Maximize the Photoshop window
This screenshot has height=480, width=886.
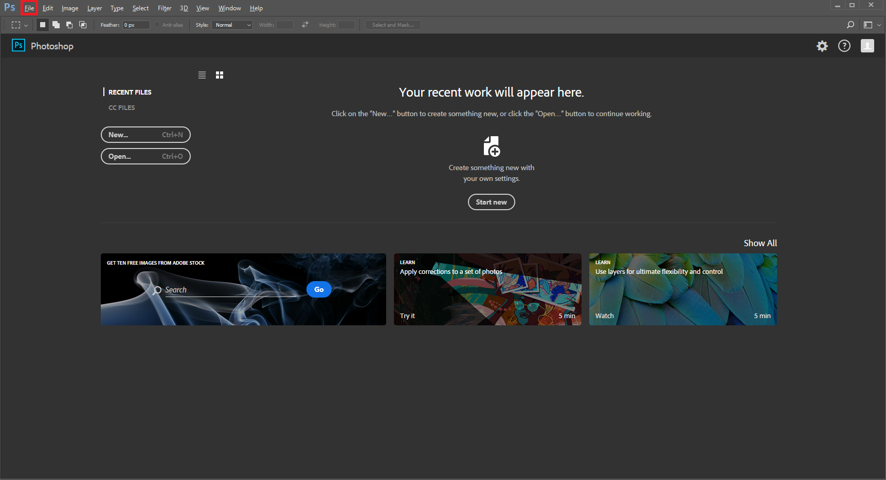[852, 5]
